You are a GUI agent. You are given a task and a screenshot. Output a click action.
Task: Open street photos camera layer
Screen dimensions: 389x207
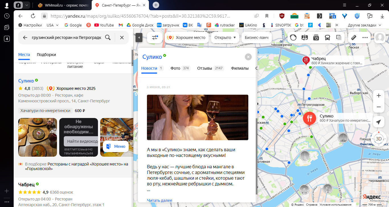point(316,38)
